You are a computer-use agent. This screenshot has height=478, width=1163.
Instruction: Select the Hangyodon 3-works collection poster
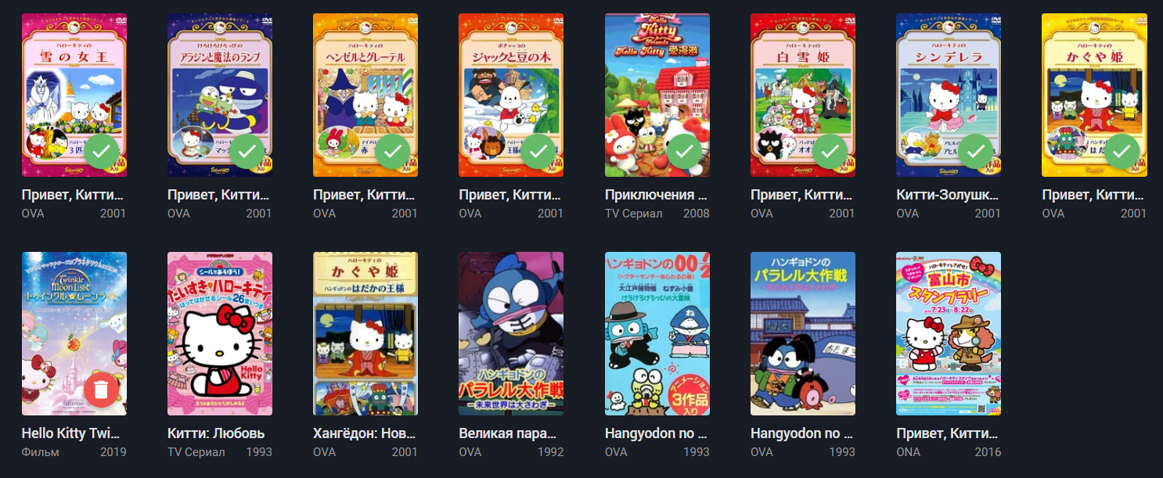click(x=657, y=333)
